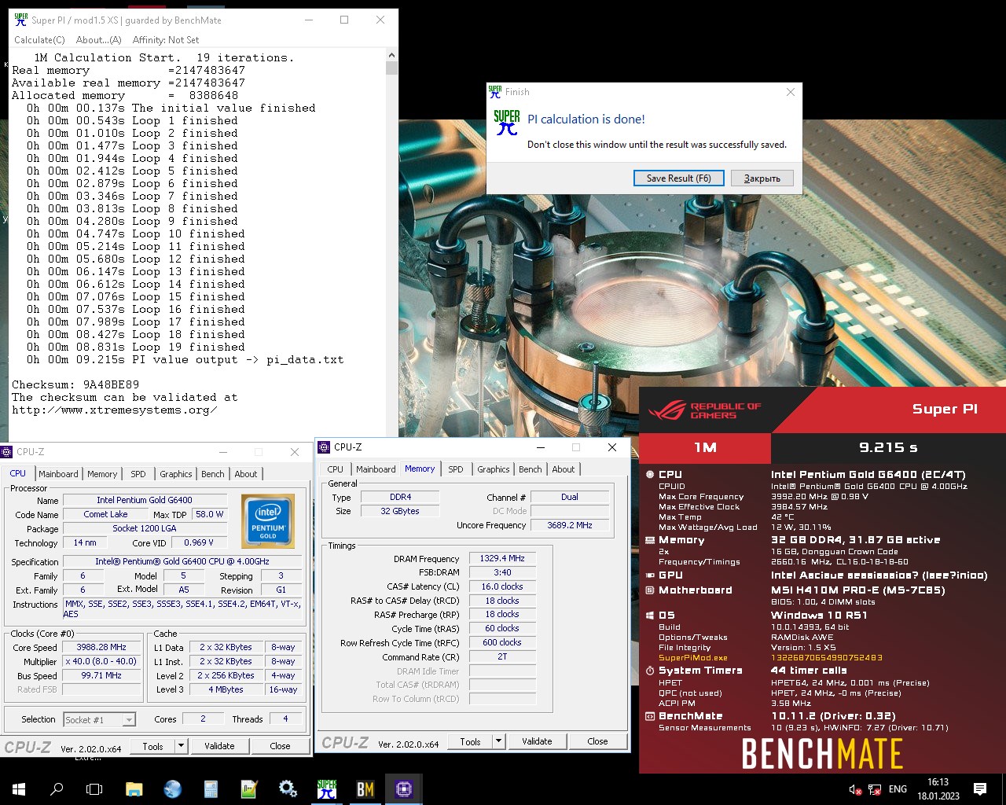The height and width of the screenshot is (805, 1006).
Task: Click Tools button in left CPU-Z CPU window
Action: [152, 745]
